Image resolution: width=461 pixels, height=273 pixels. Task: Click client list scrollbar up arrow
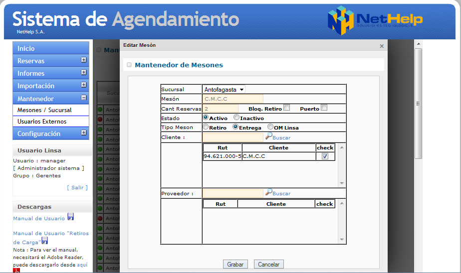point(342,147)
